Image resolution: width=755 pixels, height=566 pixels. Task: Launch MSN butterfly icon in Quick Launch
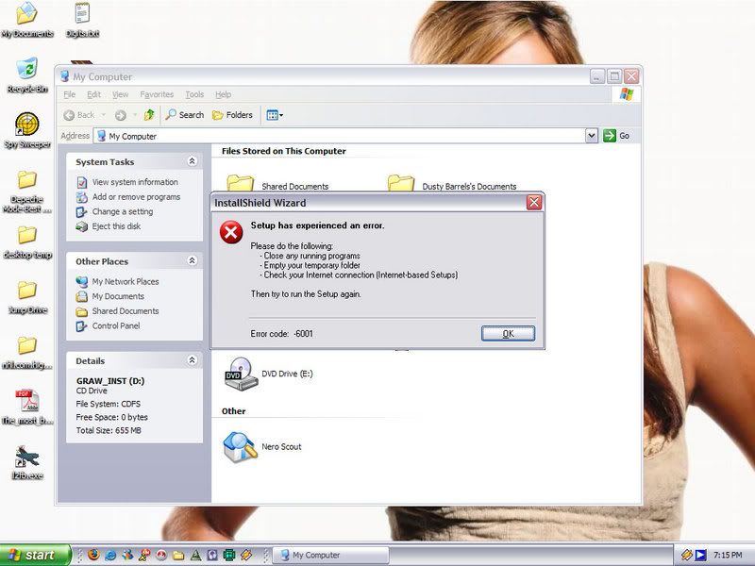coord(127,555)
